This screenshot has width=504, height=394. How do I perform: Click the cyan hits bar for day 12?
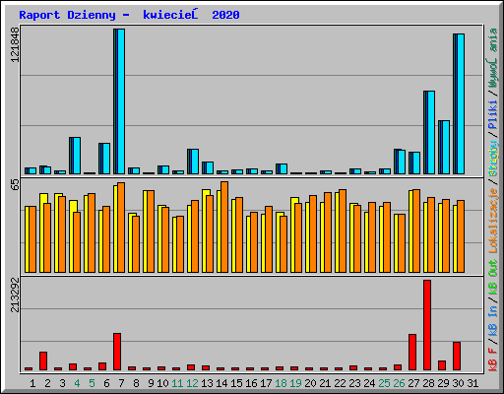(x=195, y=162)
